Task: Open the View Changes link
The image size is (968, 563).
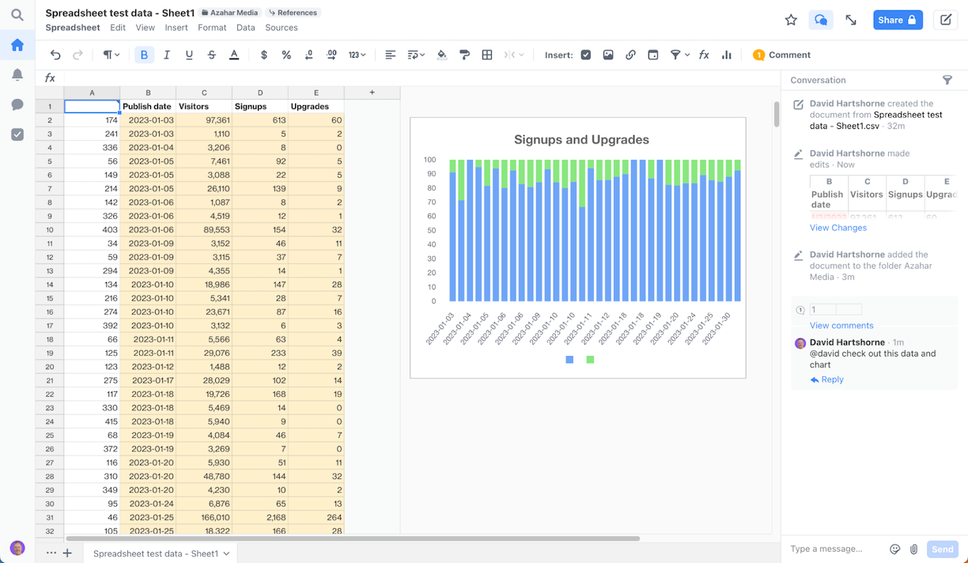Action: click(838, 228)
